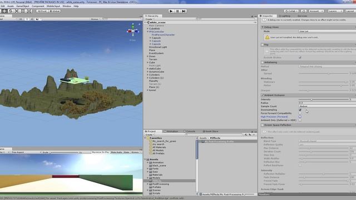
Task: Click the Play button
Action: coord(171,11)
